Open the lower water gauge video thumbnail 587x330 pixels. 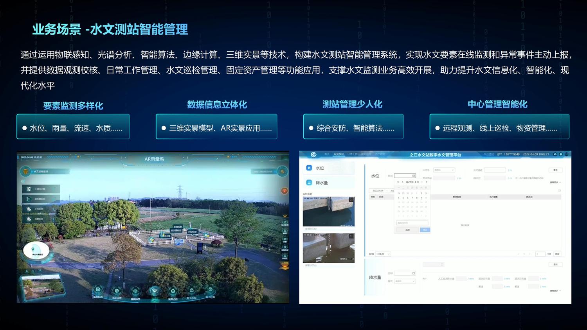coord(329,248)
